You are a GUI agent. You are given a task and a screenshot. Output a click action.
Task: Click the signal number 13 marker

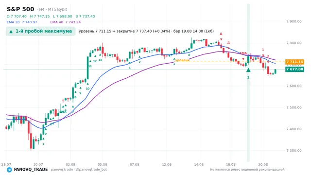[x=100, y=60]
